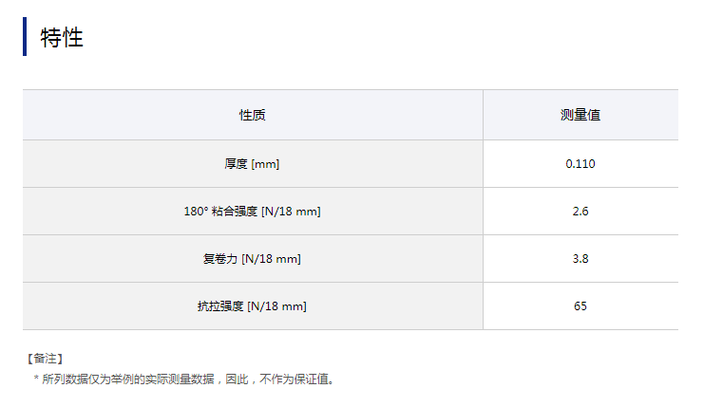Select the 测量值 column header
The image size is (723, 407).
tap(580, 115)
